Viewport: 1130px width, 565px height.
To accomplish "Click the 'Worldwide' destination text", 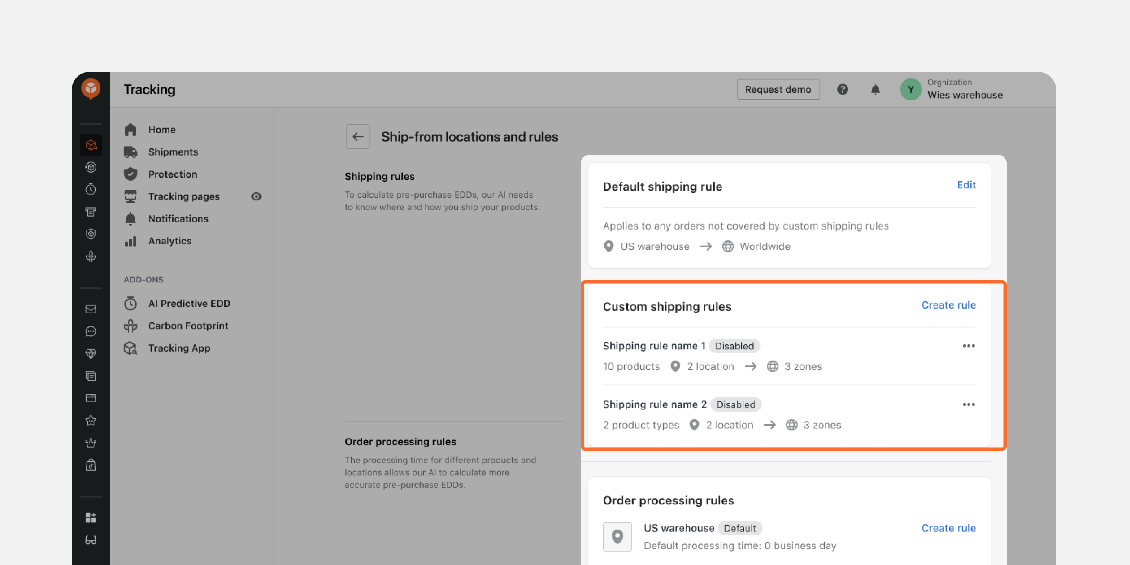I will pos(765,246).
